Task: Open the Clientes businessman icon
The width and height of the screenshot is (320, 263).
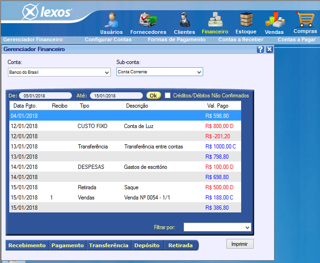Action: tap(185, 20)
